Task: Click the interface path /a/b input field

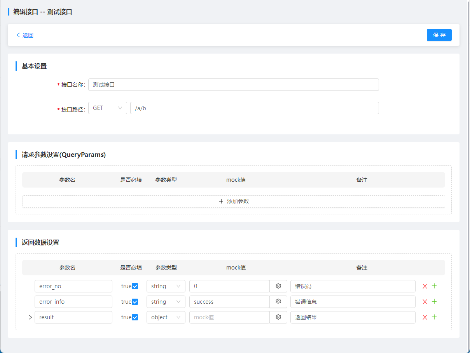Action: coord(254,108)
